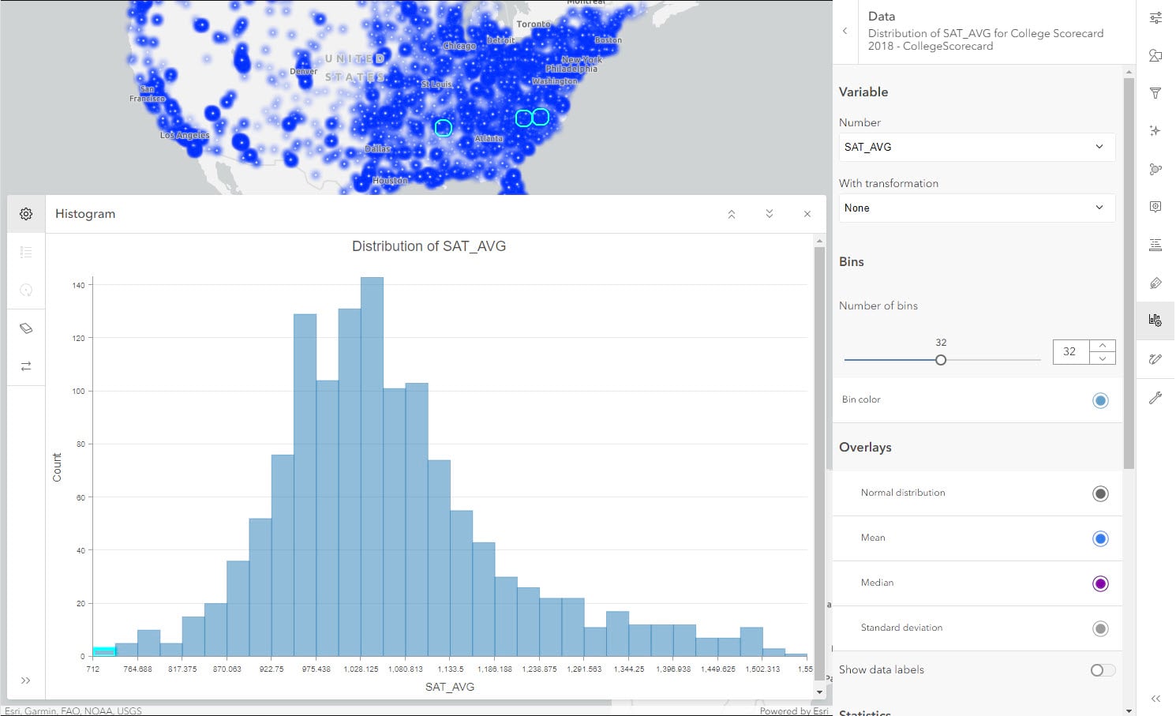Screen dimensions: 1176x716
Task: Click the rotate chart icon in the chart sidebar
Action: pyautogui.click(x=26, y=290)
